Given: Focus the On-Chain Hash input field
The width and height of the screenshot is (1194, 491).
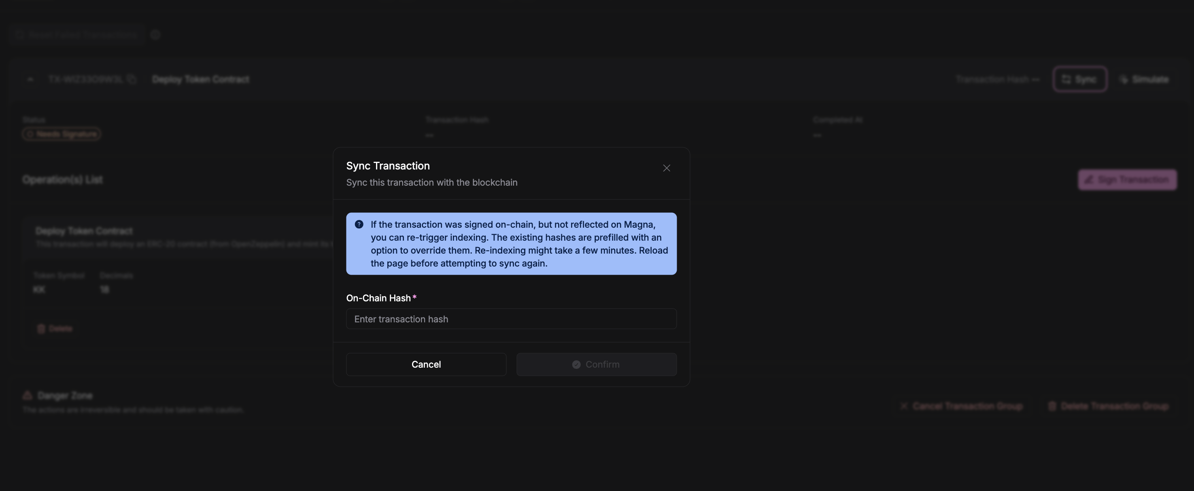Looking at the screenshot, I should tap(511, 319).
